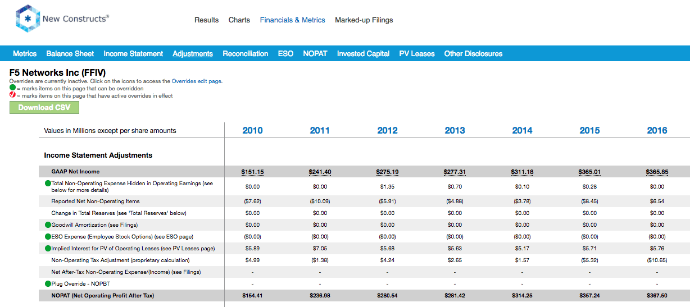Click the 2011 year column header
The image size is (690, 307).
(320, 130)
